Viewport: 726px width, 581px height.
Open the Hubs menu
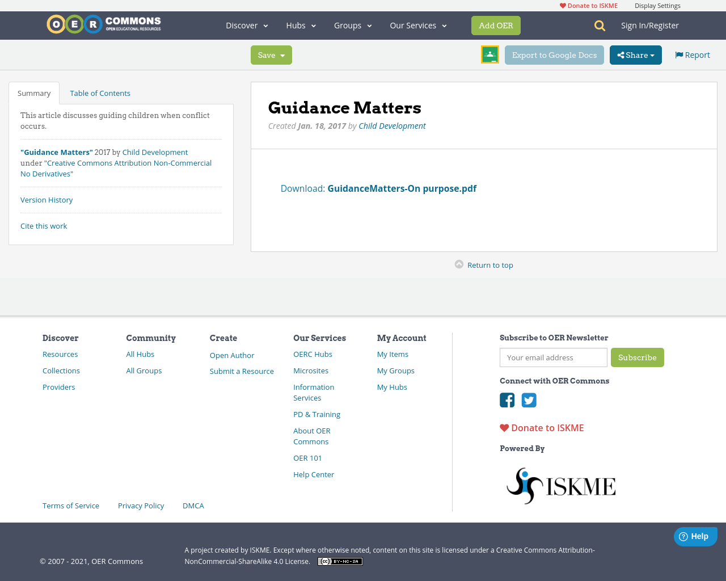point(299,25)
